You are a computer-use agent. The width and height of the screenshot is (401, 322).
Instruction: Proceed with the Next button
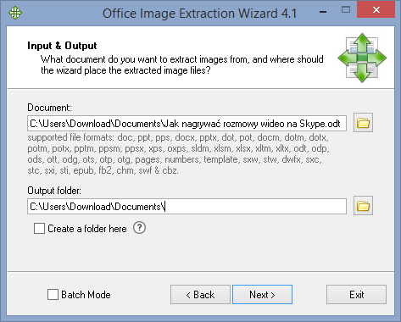coord(262,295)
